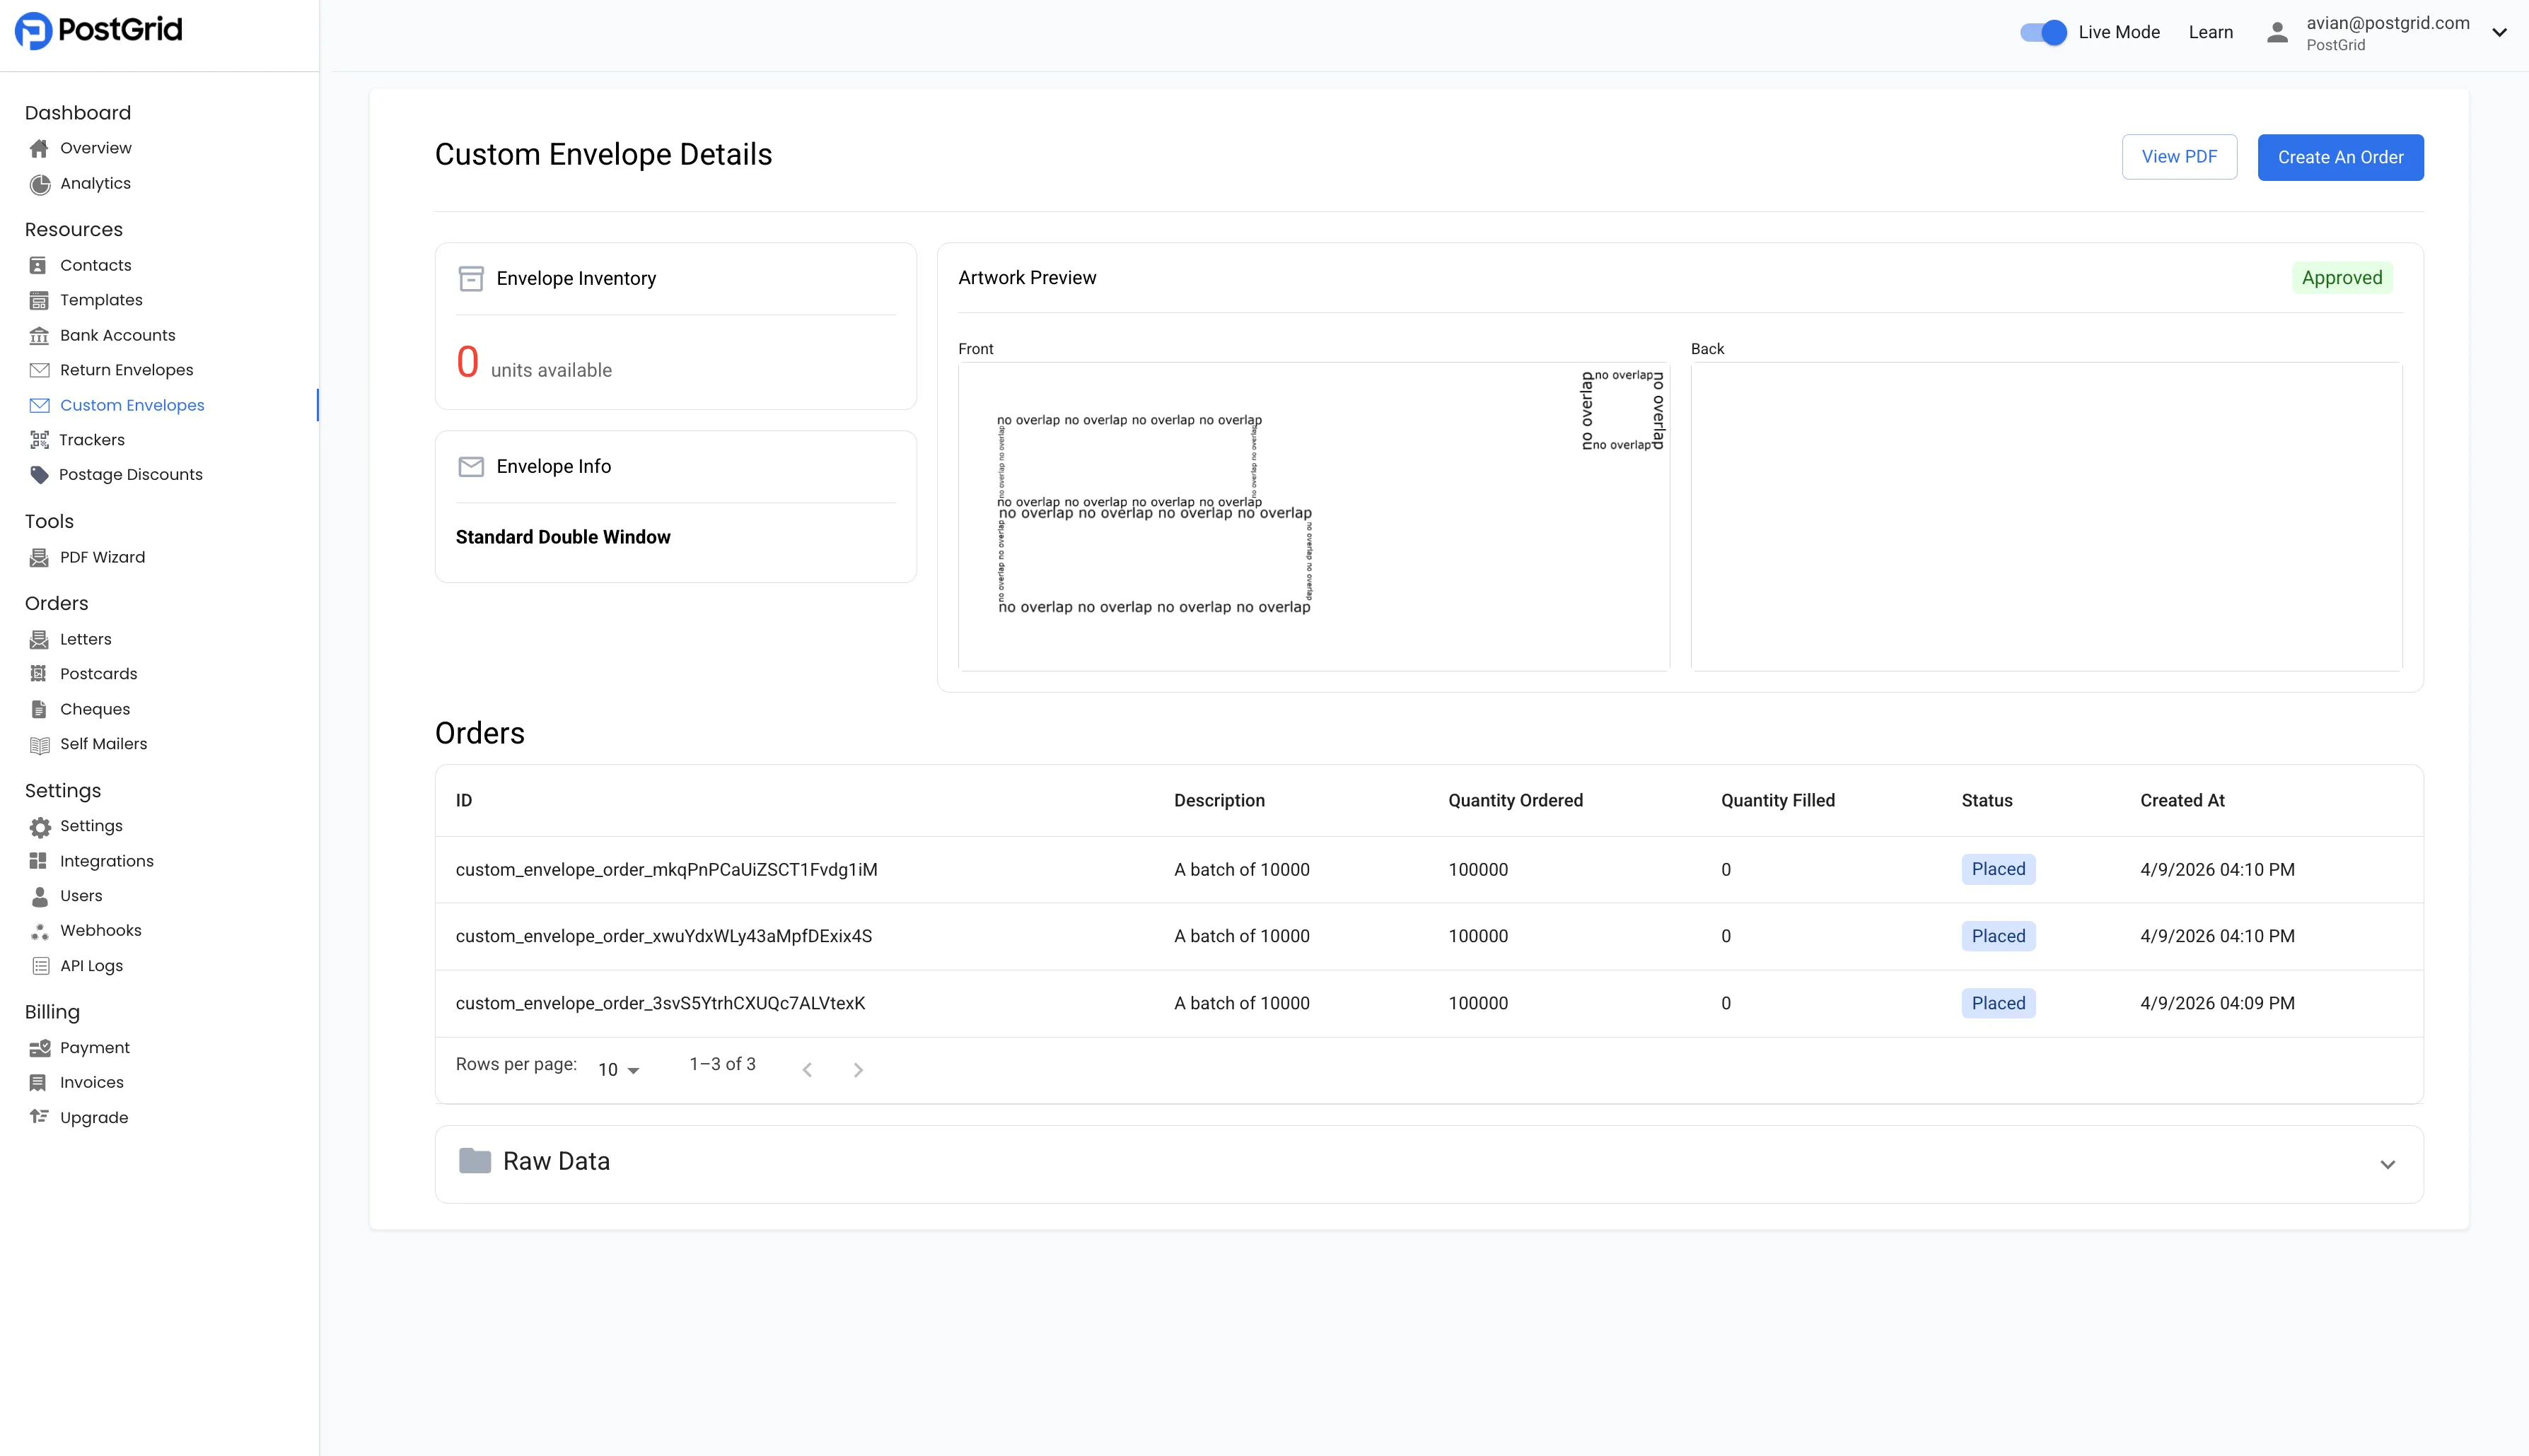
Task: Open the Learn link
Action: point(2210,32)
